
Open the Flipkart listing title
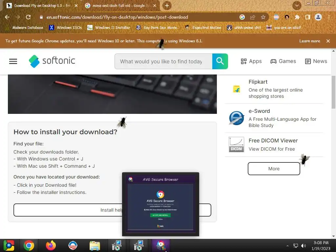pyautogui.click(x=258, y=82)
